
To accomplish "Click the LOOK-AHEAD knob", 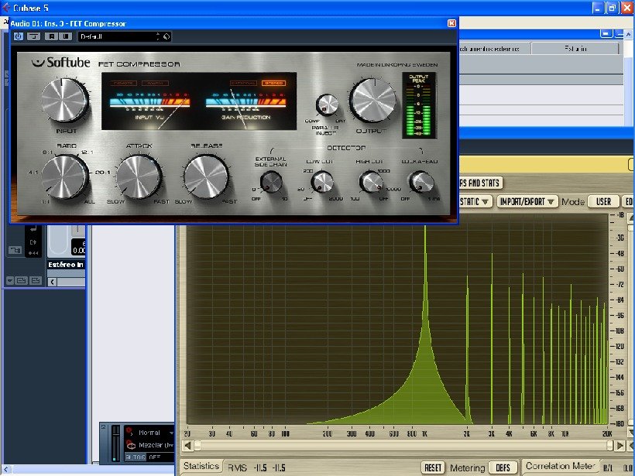I will tap(421, 182).
